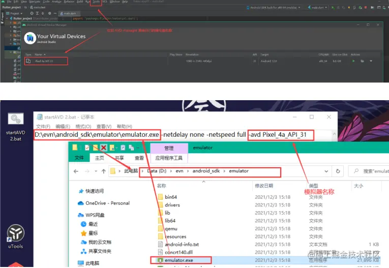Open WPS网盘 in navigation pane

pos(91,215)
